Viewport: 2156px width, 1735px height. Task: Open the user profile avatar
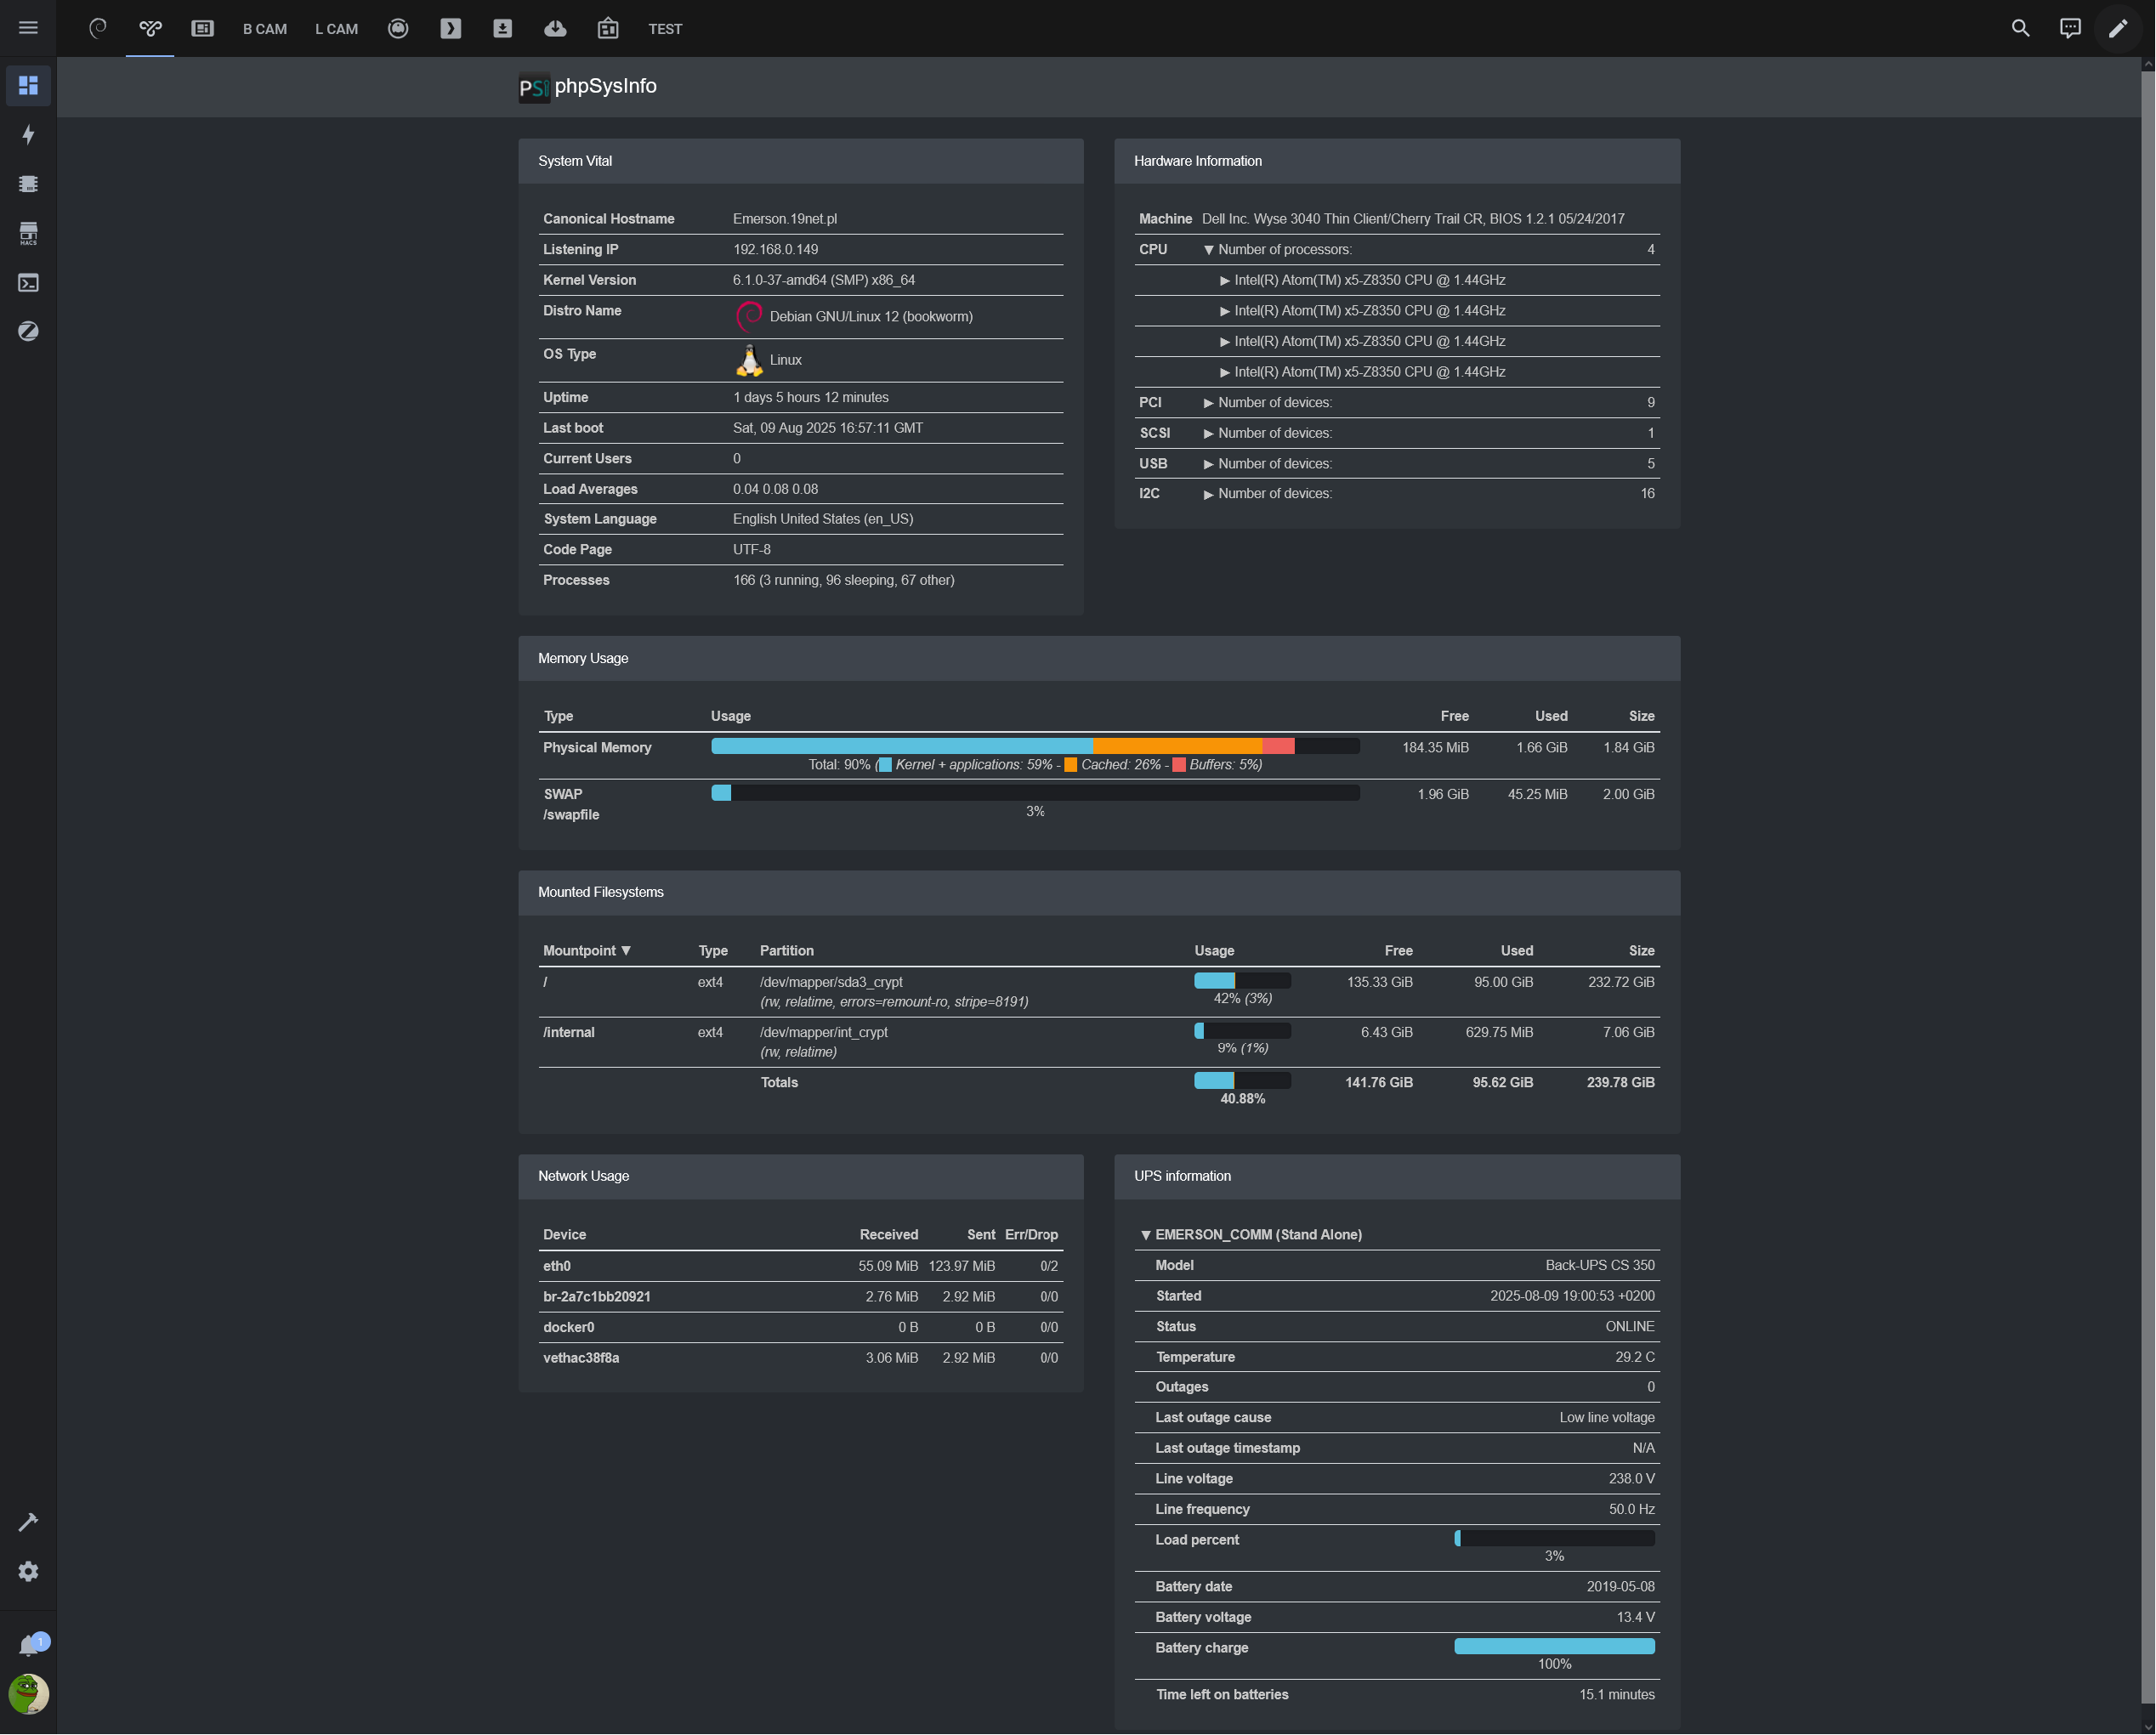(28, 1694)
